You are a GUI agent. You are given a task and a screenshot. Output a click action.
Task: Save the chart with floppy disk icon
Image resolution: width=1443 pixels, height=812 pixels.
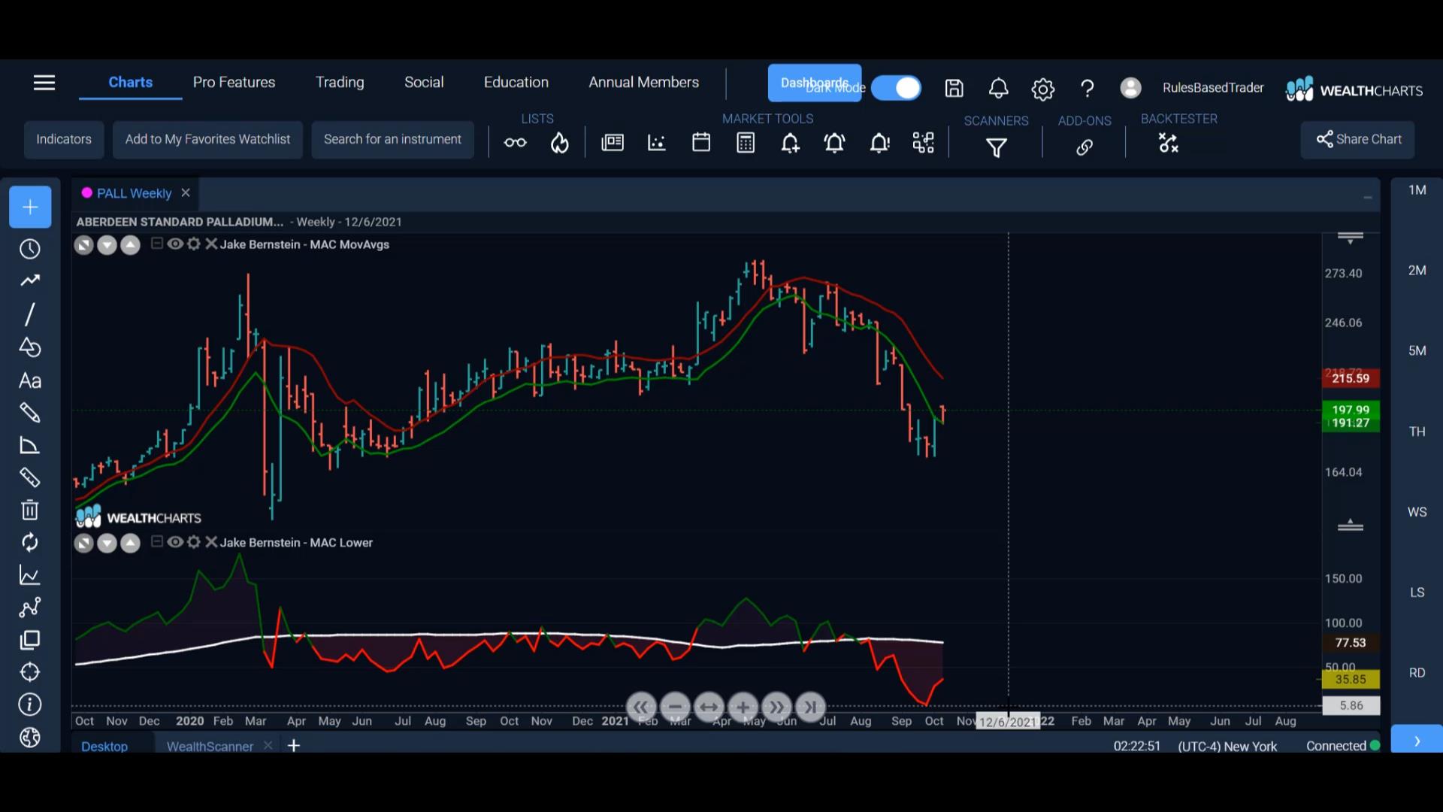(954, 88)
